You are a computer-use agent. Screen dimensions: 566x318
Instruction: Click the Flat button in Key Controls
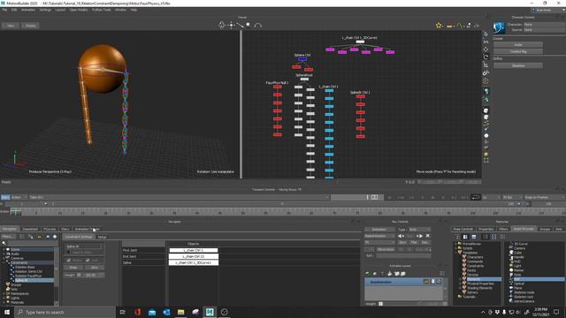[x=414, y=243]
